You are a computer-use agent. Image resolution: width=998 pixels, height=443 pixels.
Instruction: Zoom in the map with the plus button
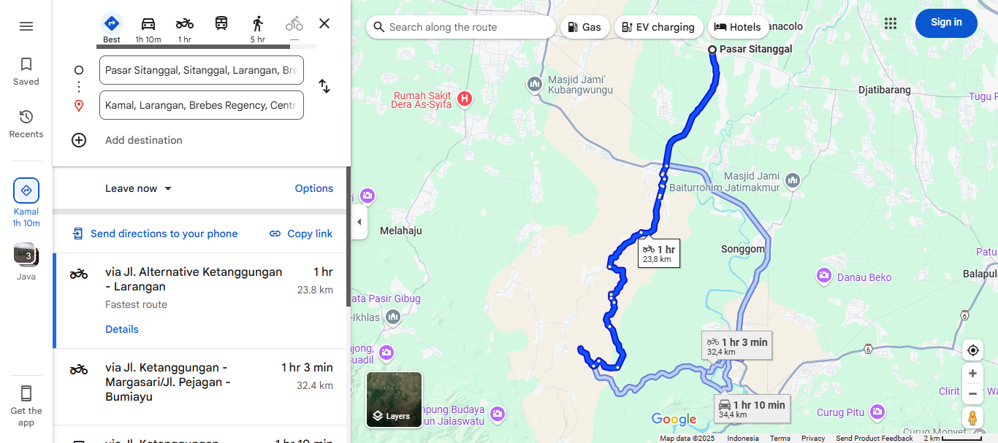972,374
